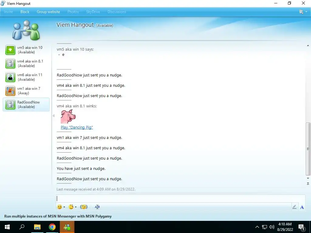The image size is (311, 233).
Task: Click the scrollbar down arrow
Action: point(308,178)
